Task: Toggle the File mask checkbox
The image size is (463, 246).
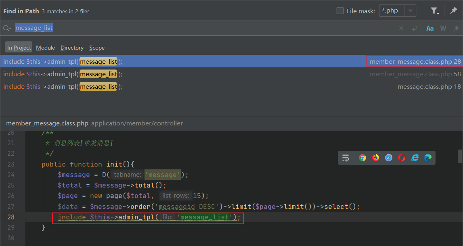Action: coord(340,11)
